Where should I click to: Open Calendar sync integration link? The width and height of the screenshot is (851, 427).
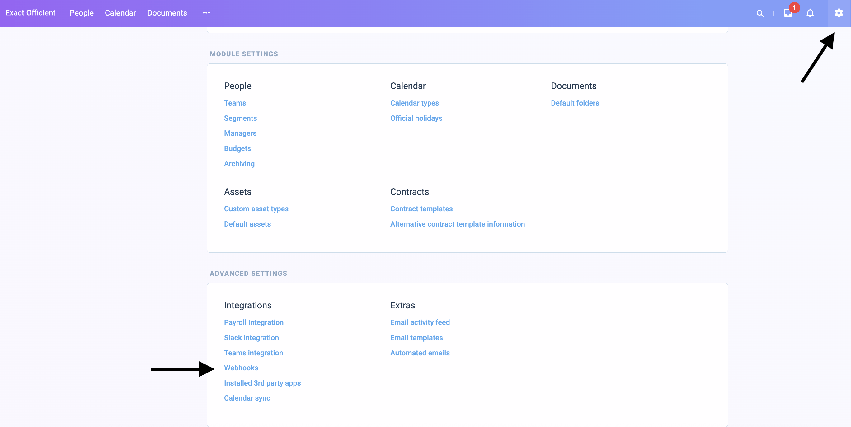tap(247, 398)
